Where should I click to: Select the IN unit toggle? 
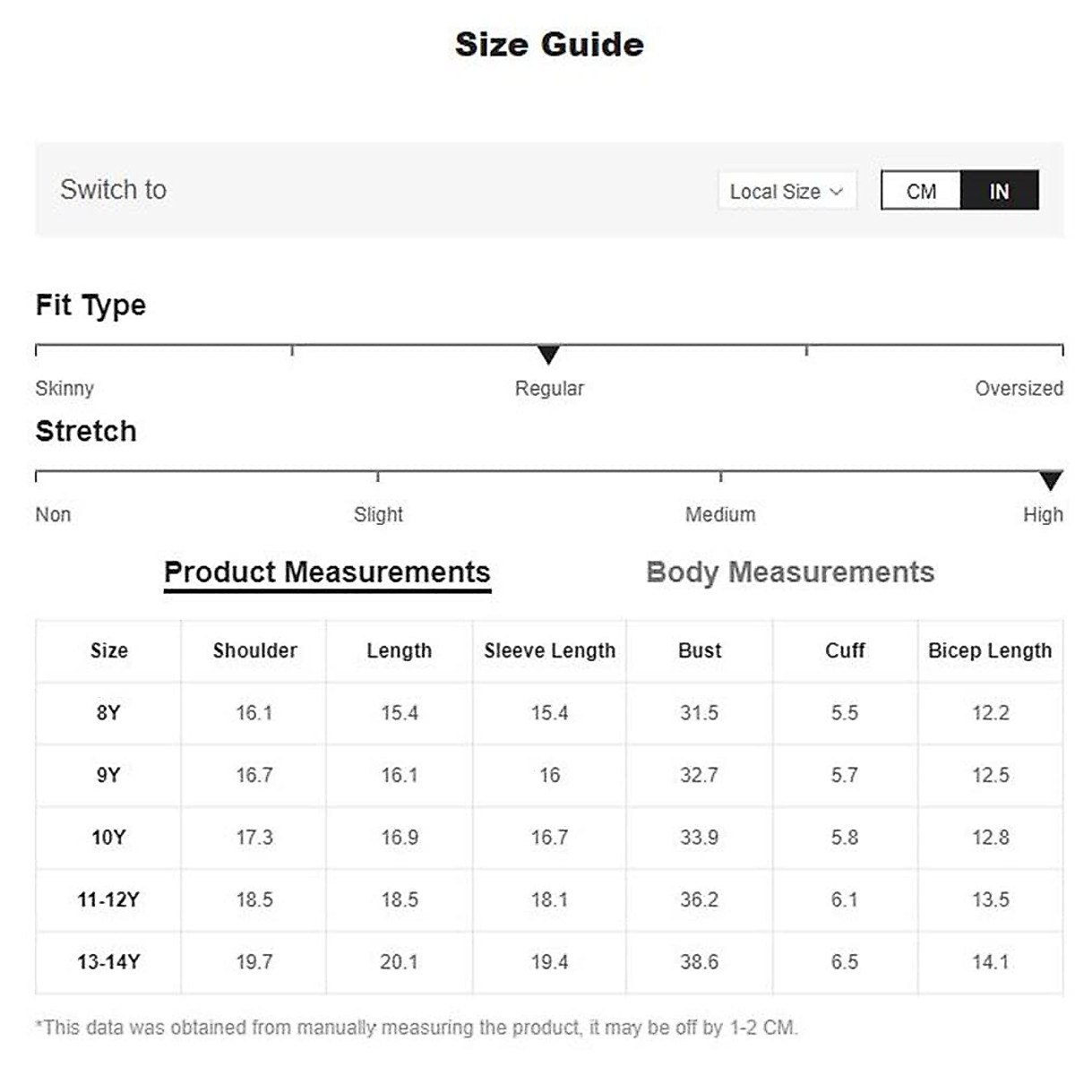(x=999, y=191)
